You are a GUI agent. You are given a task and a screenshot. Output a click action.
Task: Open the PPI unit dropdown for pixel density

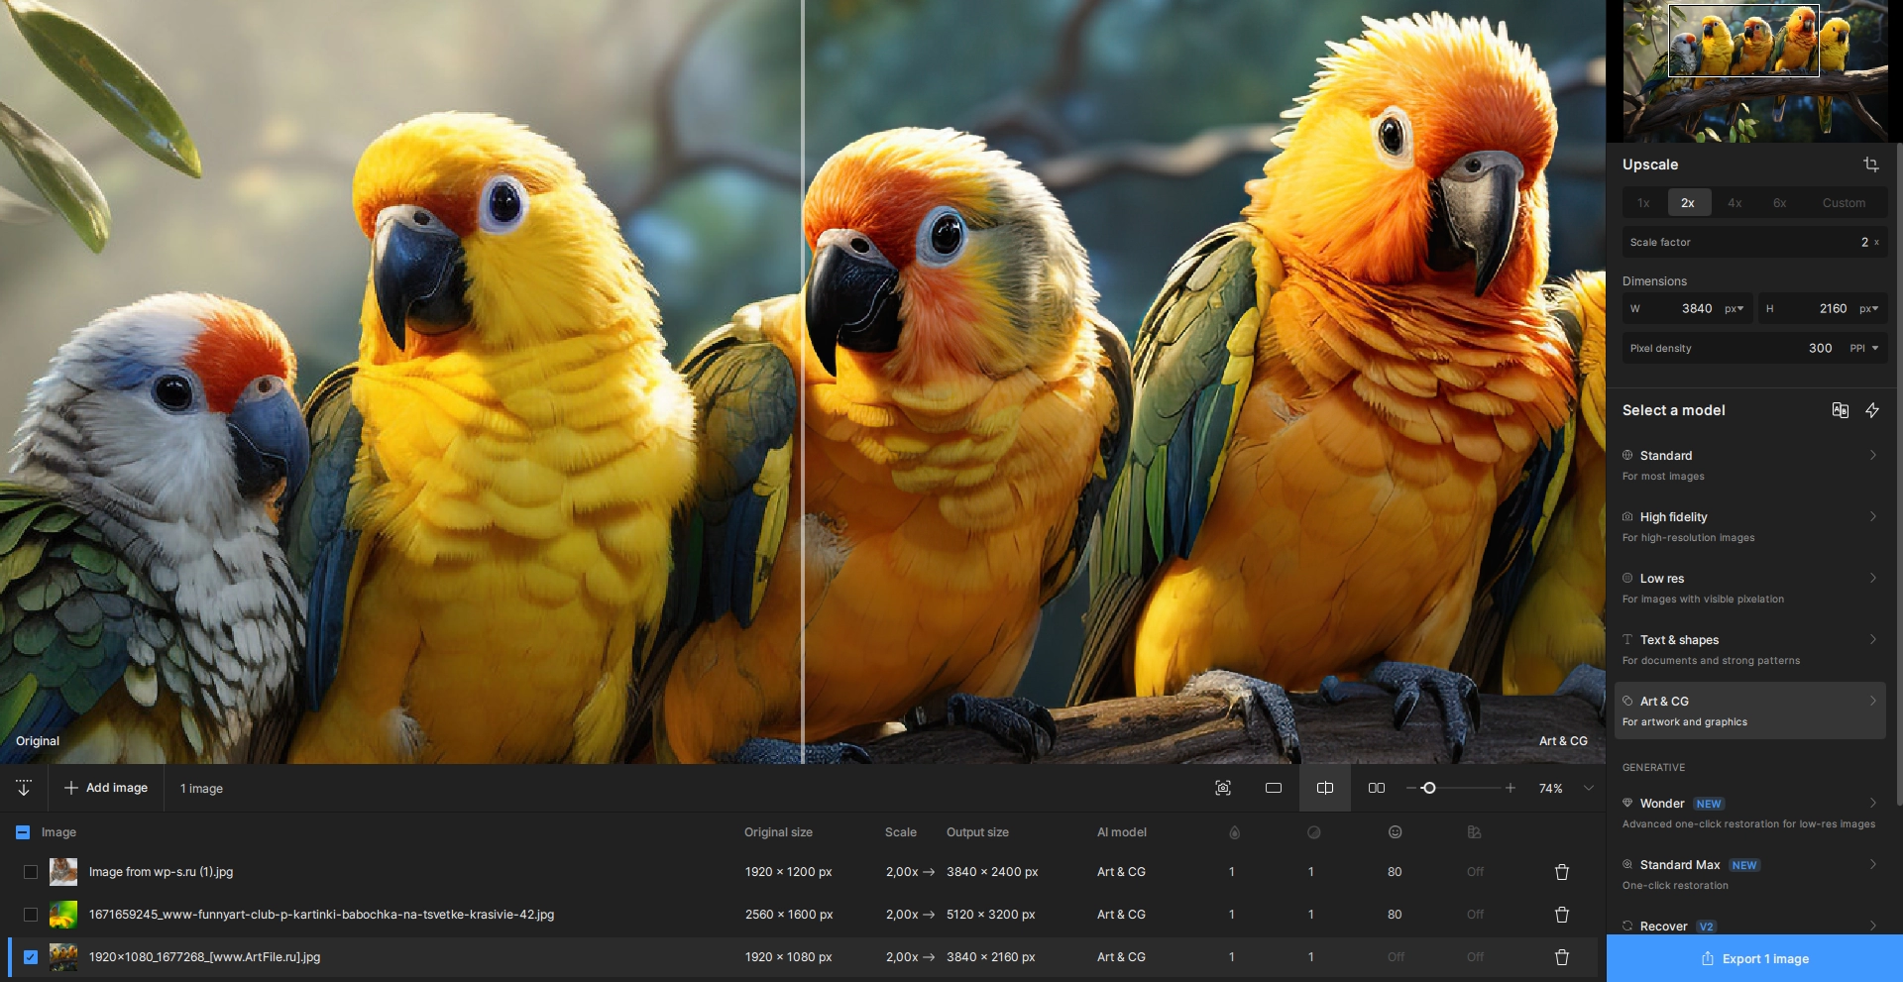1864,349
